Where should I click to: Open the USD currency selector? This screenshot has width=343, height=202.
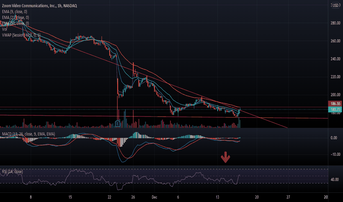335,6
